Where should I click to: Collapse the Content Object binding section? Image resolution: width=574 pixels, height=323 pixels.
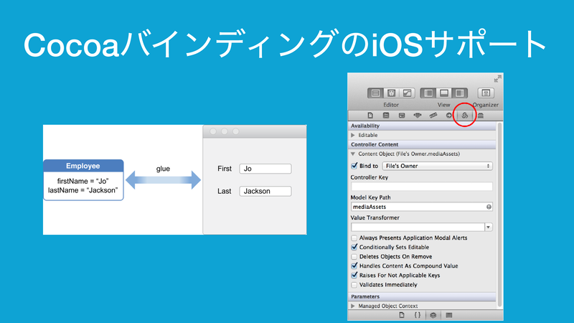click(353, 154)
